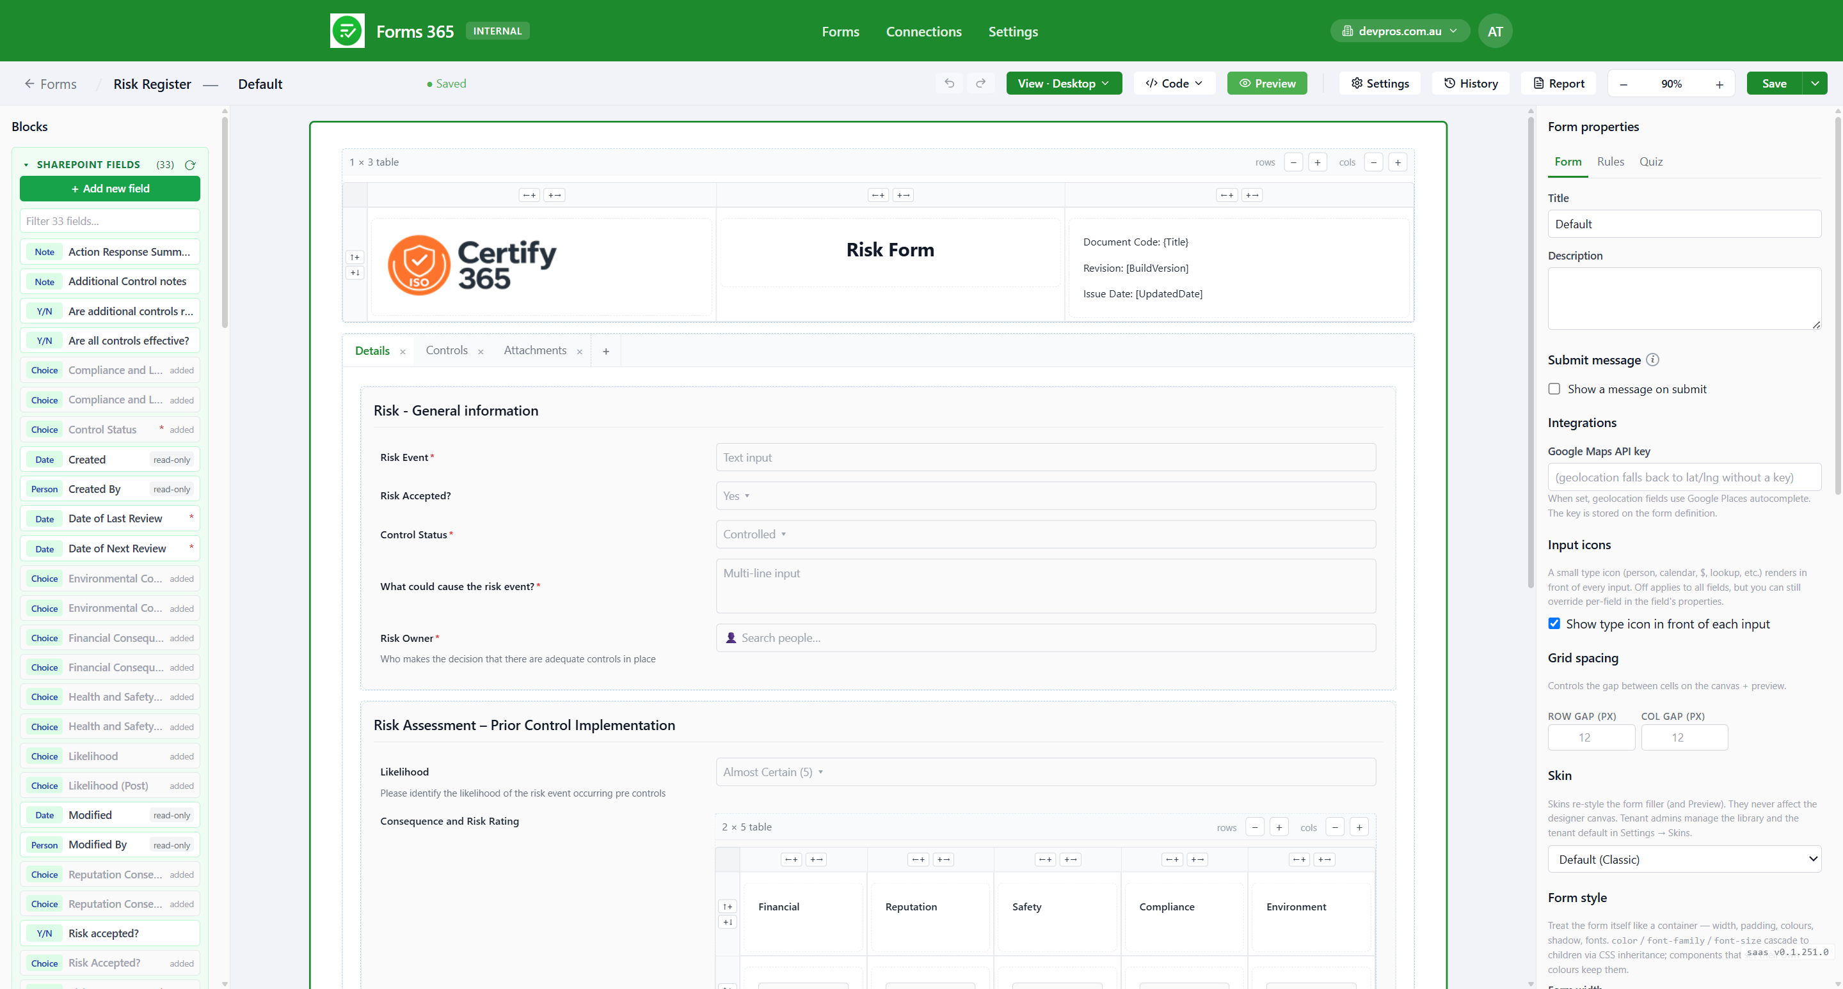Insert row below in the header table
Image resolution: width=1843 pixels, height=989 pixels.
click(355, 273)
